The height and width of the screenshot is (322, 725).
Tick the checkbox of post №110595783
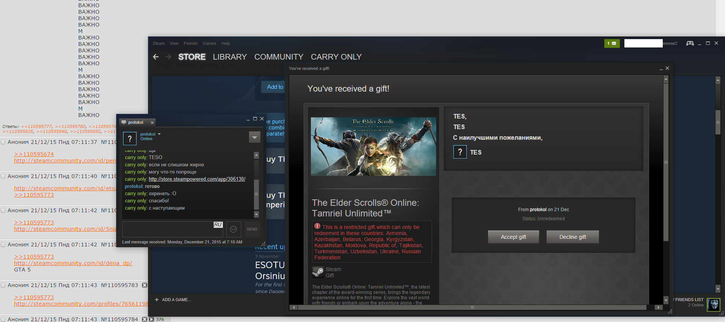click(x=3, y=285)
